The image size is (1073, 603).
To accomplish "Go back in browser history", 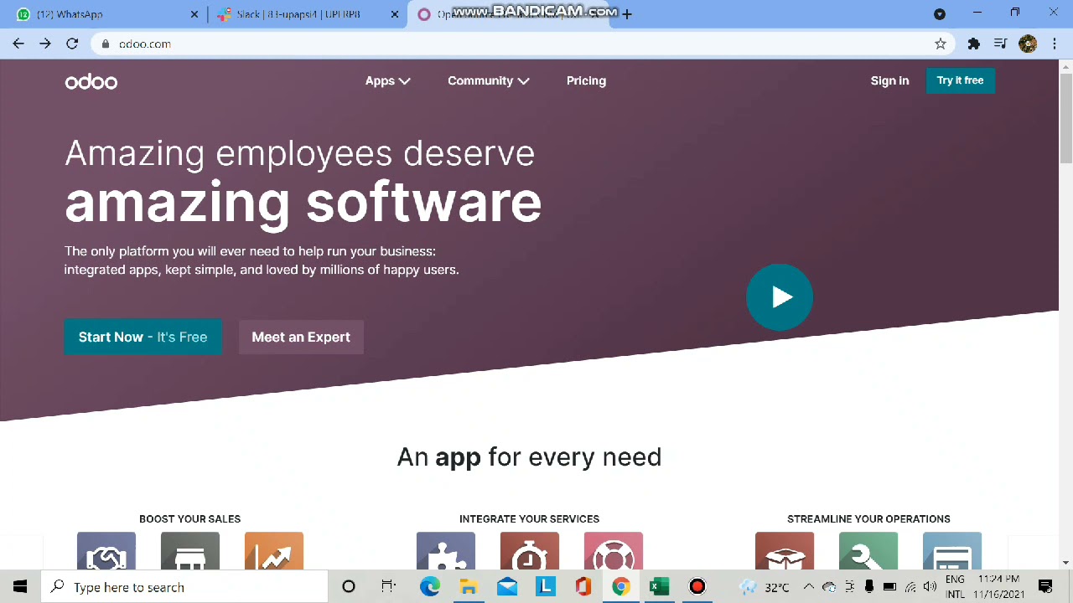I will click(18, 44).
